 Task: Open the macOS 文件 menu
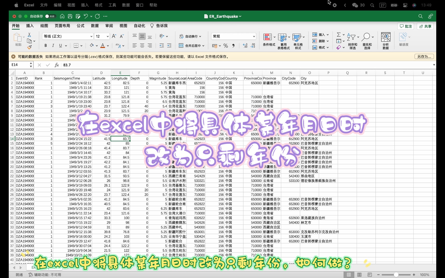44,5
